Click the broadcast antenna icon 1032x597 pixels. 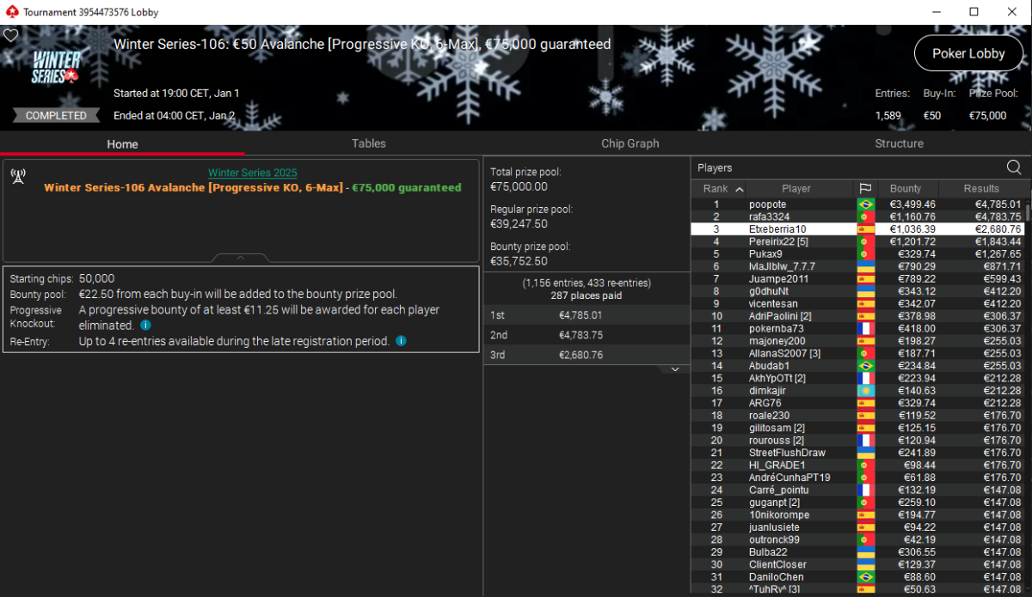(x=17, y=176)
